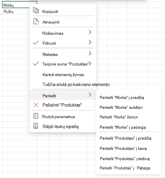Click the red X icon beside Pašalinti

pos(36,105)
